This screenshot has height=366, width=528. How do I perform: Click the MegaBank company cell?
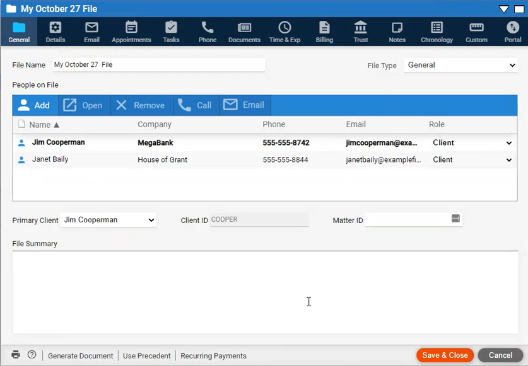tap(156, 142)
